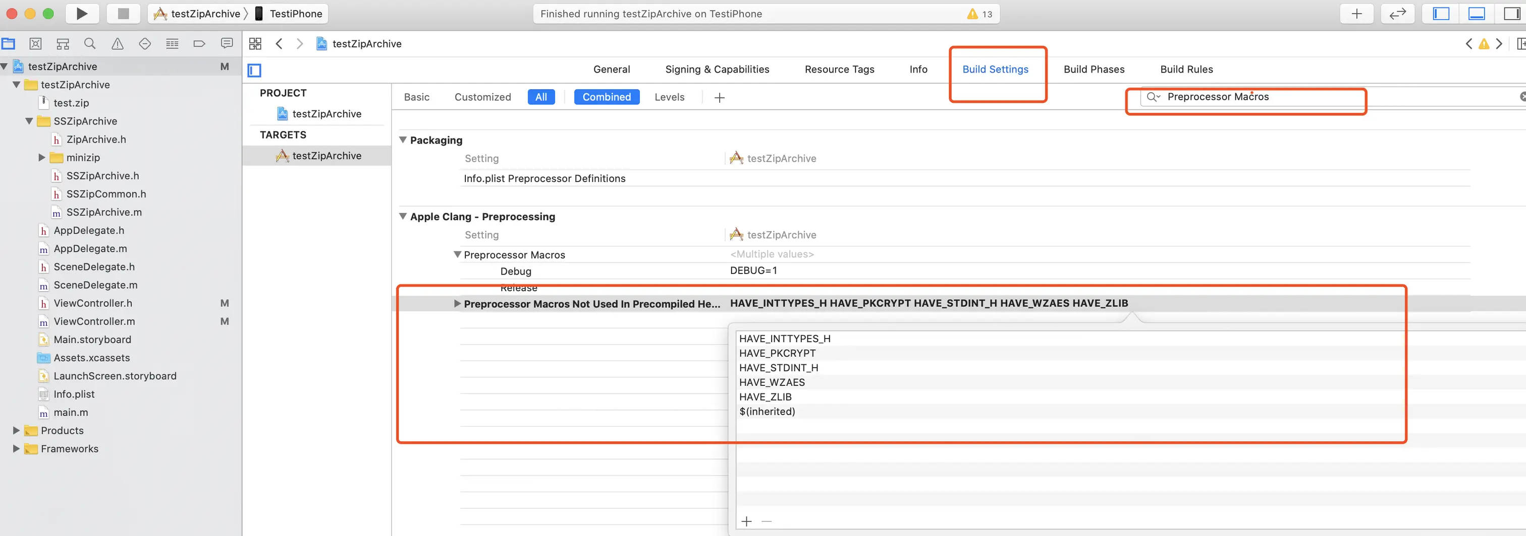The image size is (1526, 536).
Task: Run the app with the Play button
Action: [x=82, y=14]
